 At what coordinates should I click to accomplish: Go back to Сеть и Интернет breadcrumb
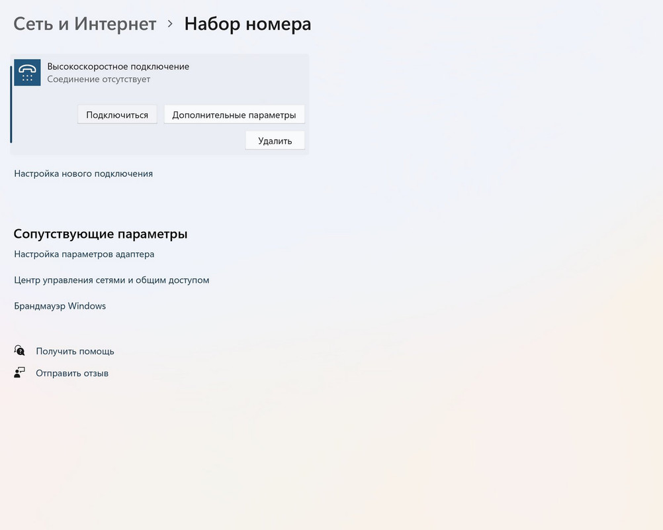(x=85, y=24)
